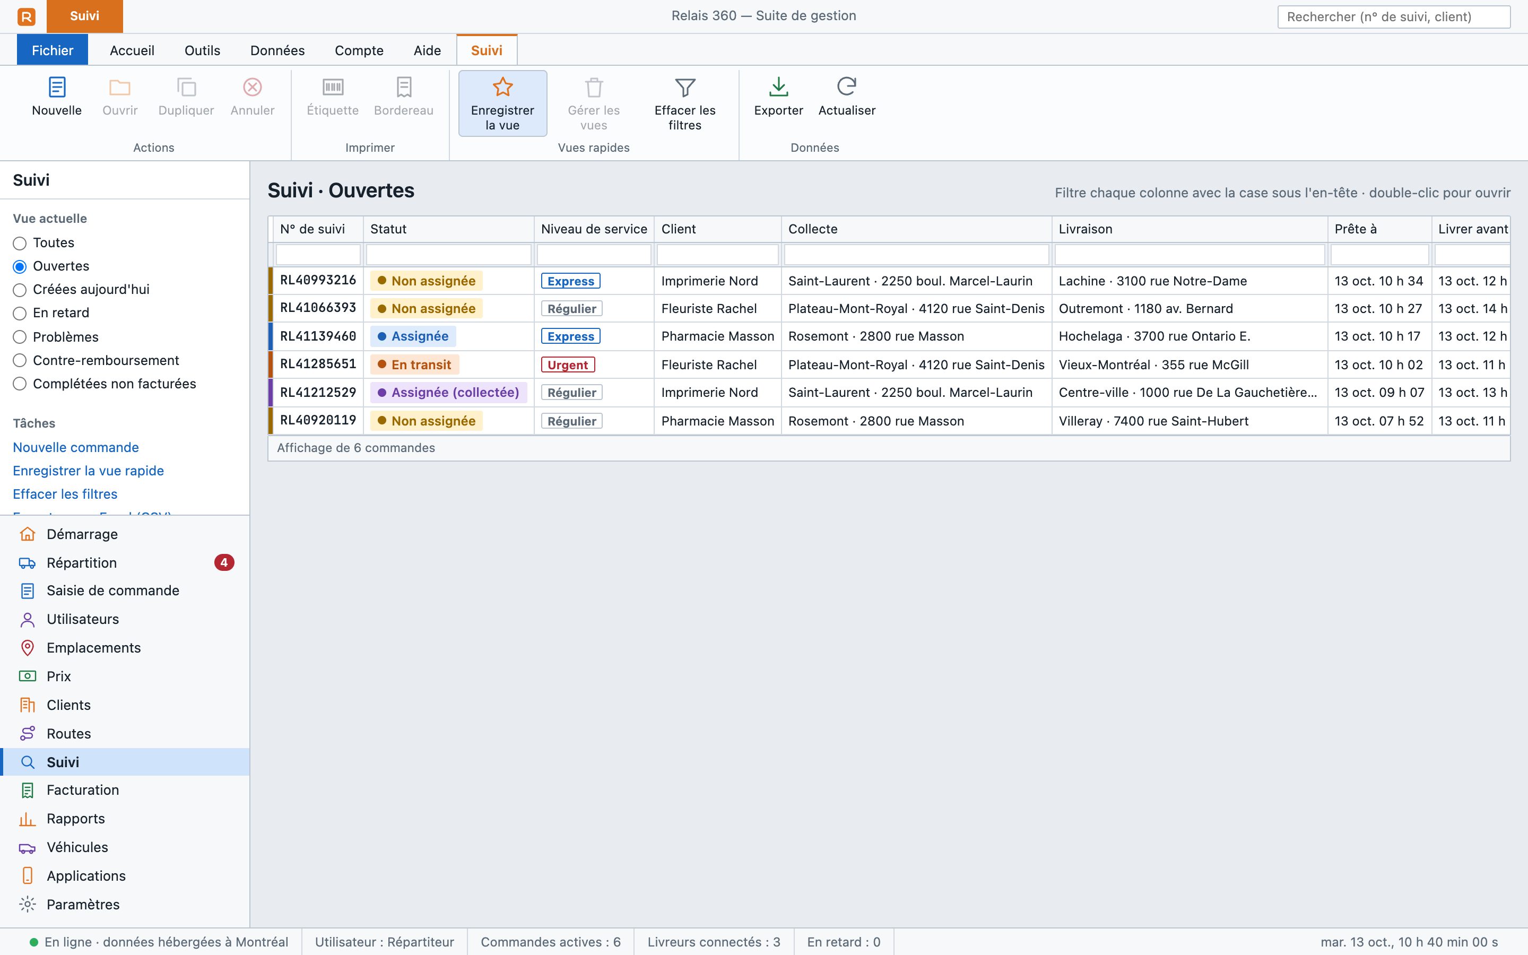Open Gérer les vues trash icon
Image resolution: width=1528 pixels, height=955 pixels.
click(594, 87)
